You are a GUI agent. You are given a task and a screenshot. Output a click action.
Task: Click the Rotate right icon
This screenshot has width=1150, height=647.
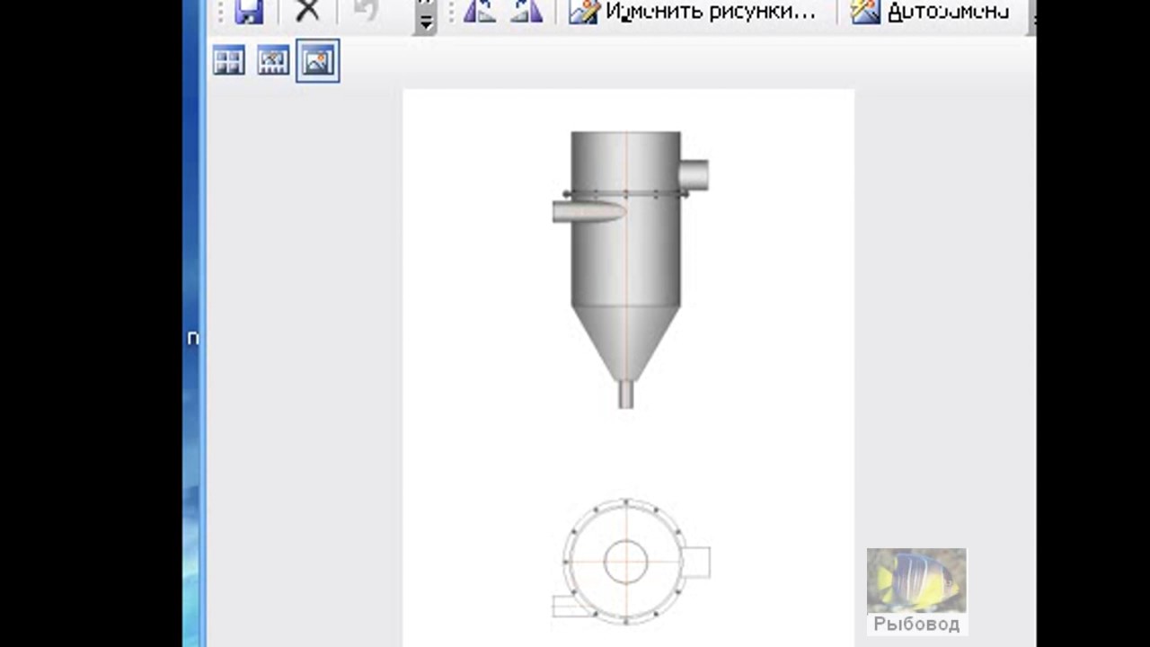526,11
